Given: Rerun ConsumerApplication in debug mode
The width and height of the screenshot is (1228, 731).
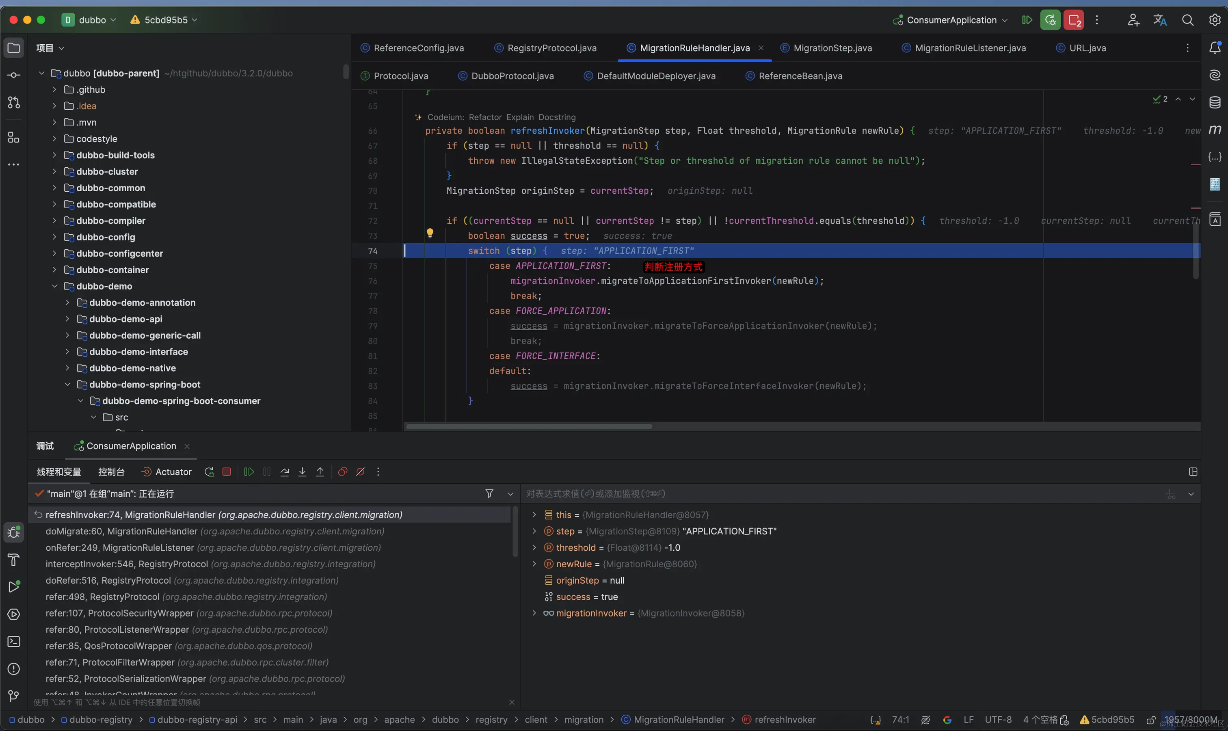Looking at the screenshot, I should tap(209, 472).
